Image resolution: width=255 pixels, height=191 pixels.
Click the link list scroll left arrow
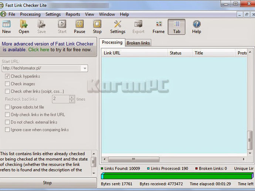tap(105, 159)
